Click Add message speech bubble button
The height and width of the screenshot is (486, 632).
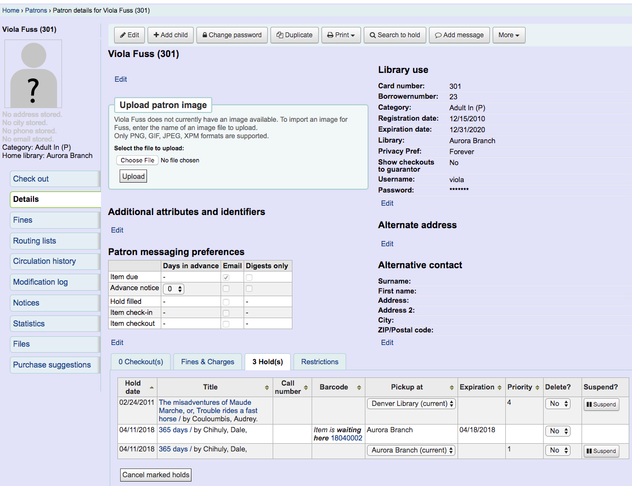click(459, 35)
